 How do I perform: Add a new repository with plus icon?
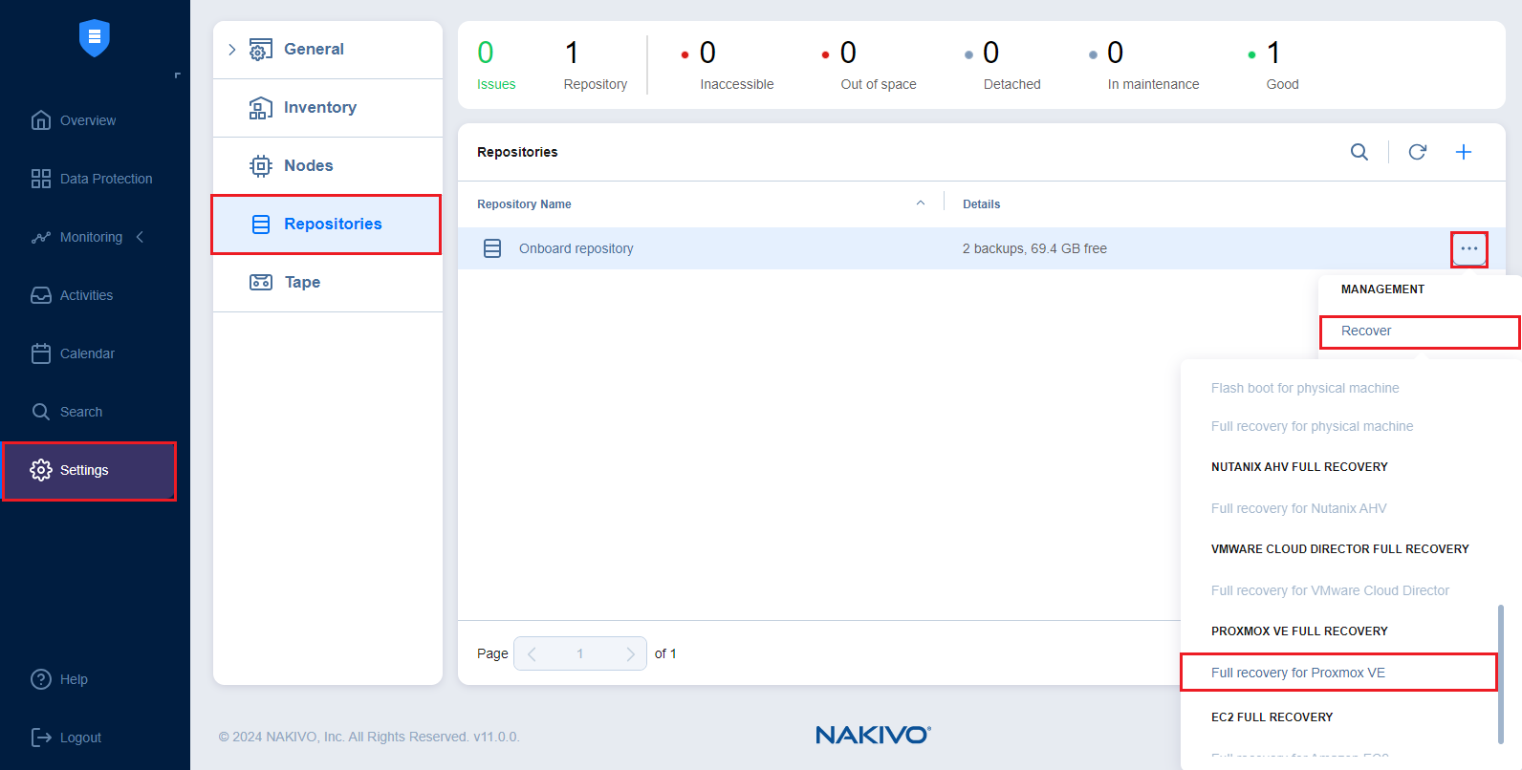point(1463,152)
